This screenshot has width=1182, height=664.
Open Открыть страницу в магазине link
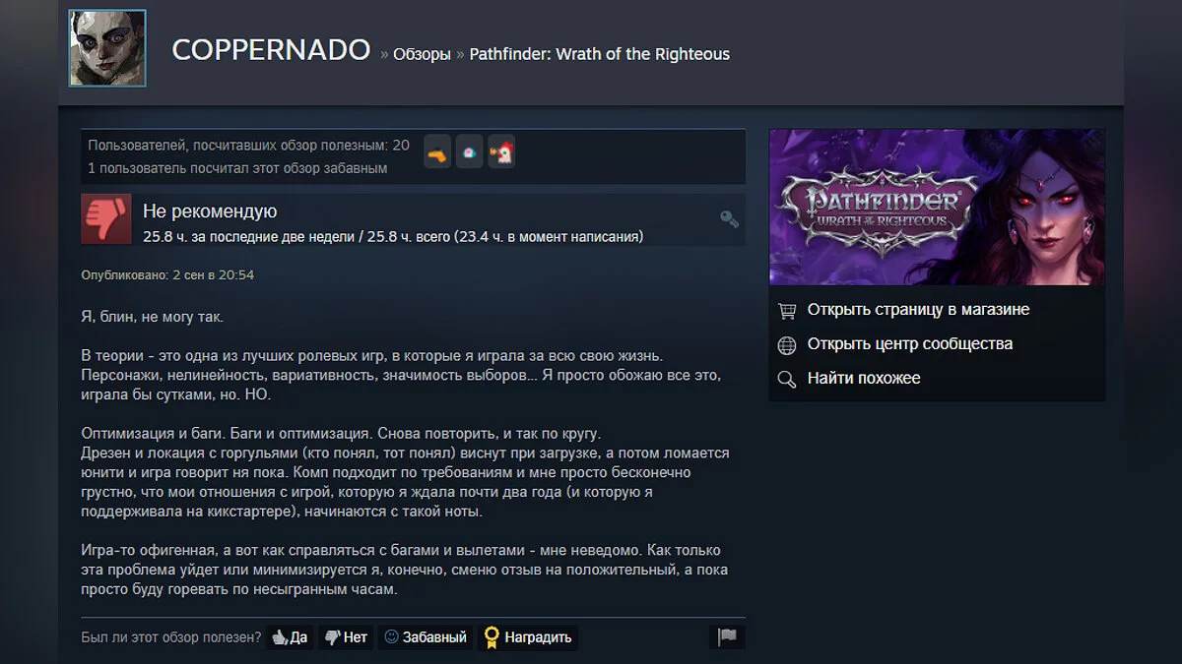[918, 309]
